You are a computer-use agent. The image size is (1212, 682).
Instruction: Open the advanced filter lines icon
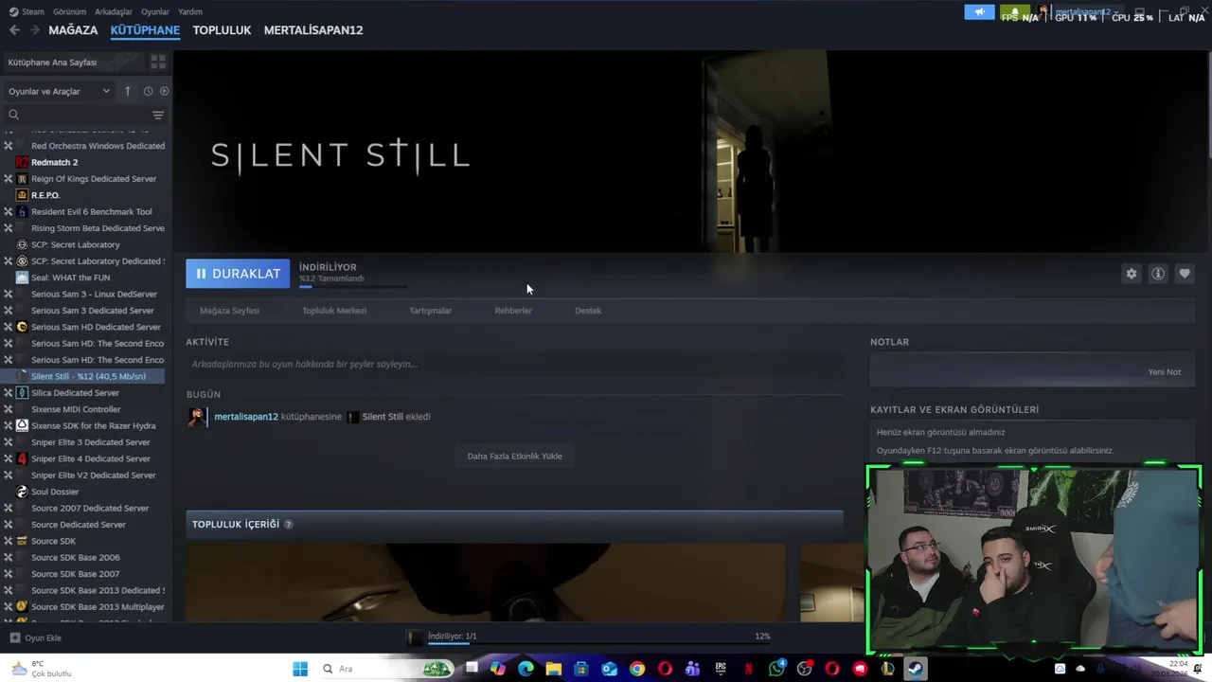coord(158,115)
